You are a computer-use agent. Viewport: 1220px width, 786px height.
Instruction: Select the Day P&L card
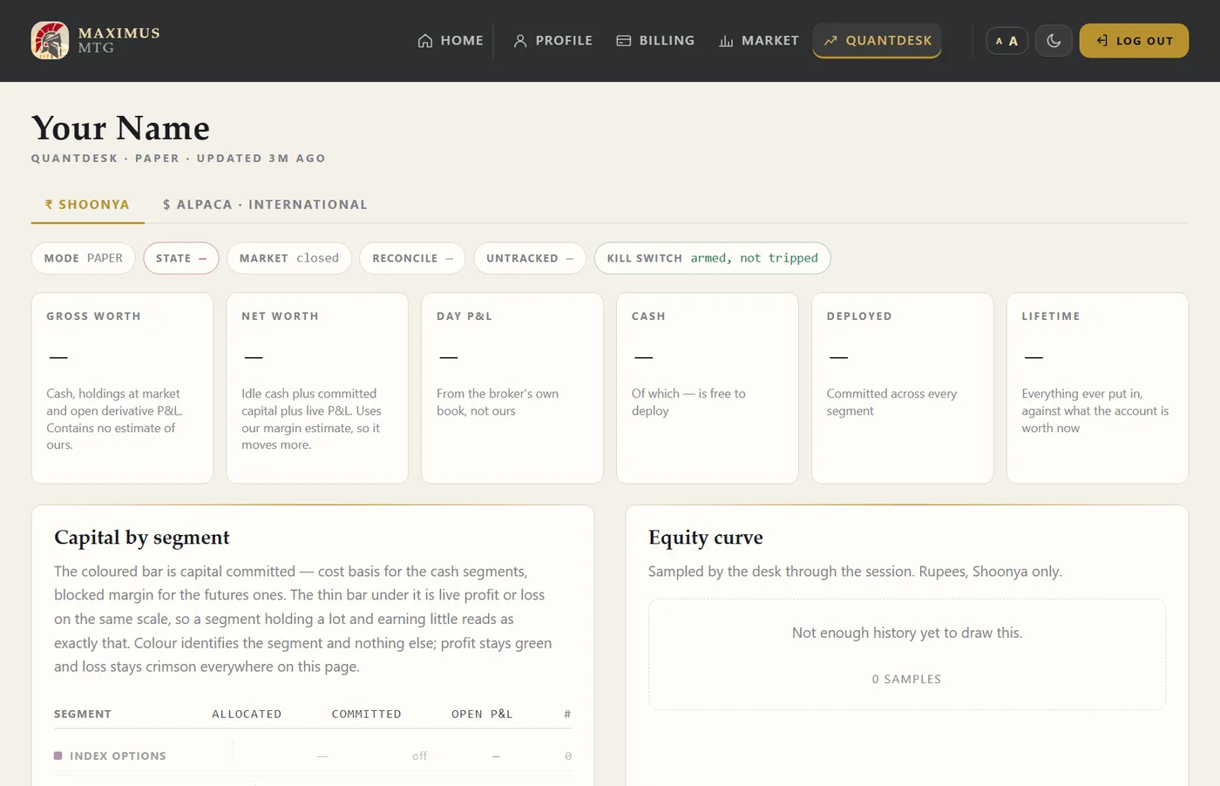point(512,388)
